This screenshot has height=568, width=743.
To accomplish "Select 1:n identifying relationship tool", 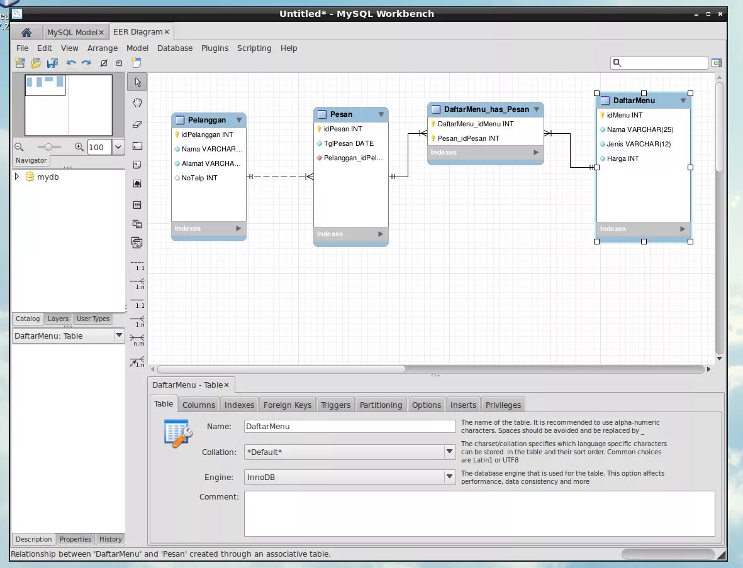I will (137, 322).
